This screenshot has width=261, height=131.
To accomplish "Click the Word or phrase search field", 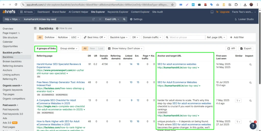I will click(x=185, y=38).
